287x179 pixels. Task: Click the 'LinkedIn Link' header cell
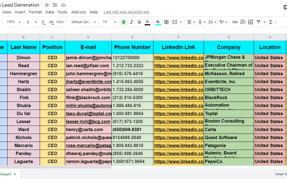[179, 47]
